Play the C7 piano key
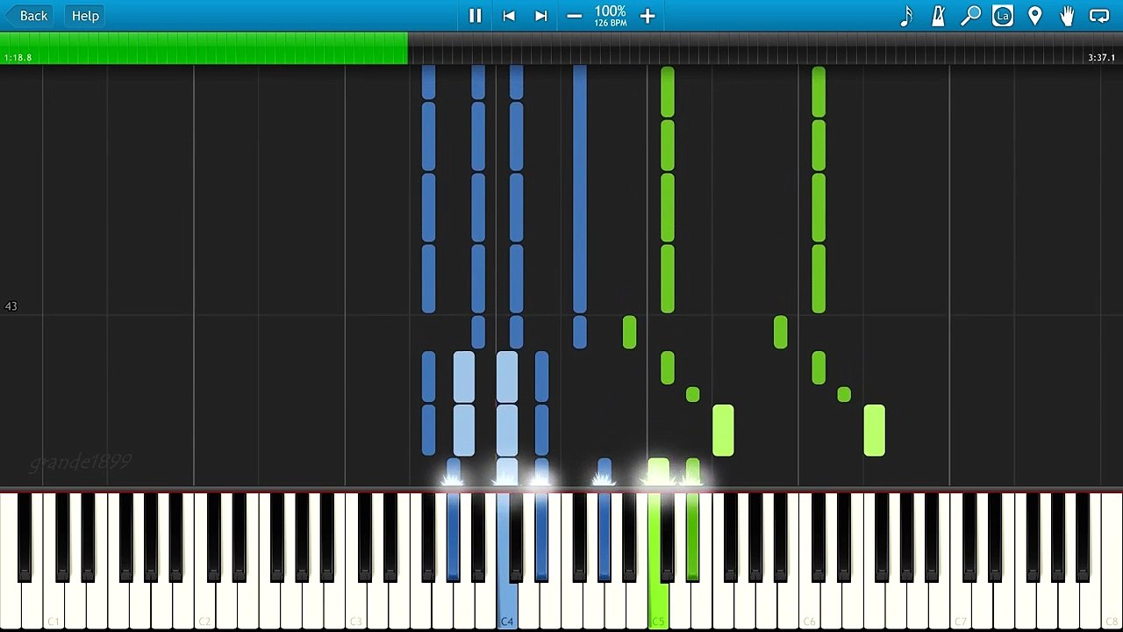 [x=960, y=606]
